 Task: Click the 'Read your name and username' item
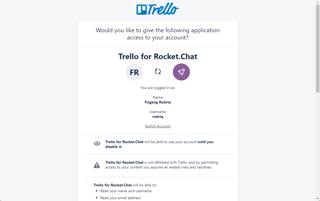point(126,191)
